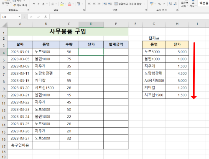The width and height of the screenshot is (209, 159).
Task: Open the Clipboard group dialog launcher
Action: pyautogui.click(x=28, y=10)
